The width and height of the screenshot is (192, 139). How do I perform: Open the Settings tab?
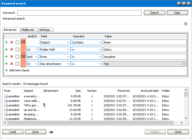(x=46, y=30)
